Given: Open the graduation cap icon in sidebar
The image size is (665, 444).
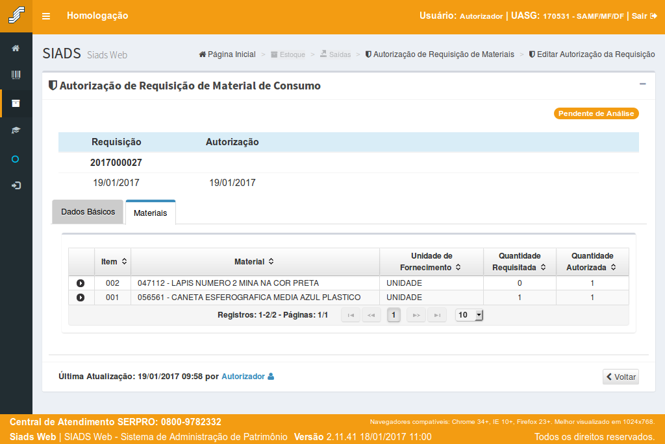Looking at the screenshot, I should 16,130.
